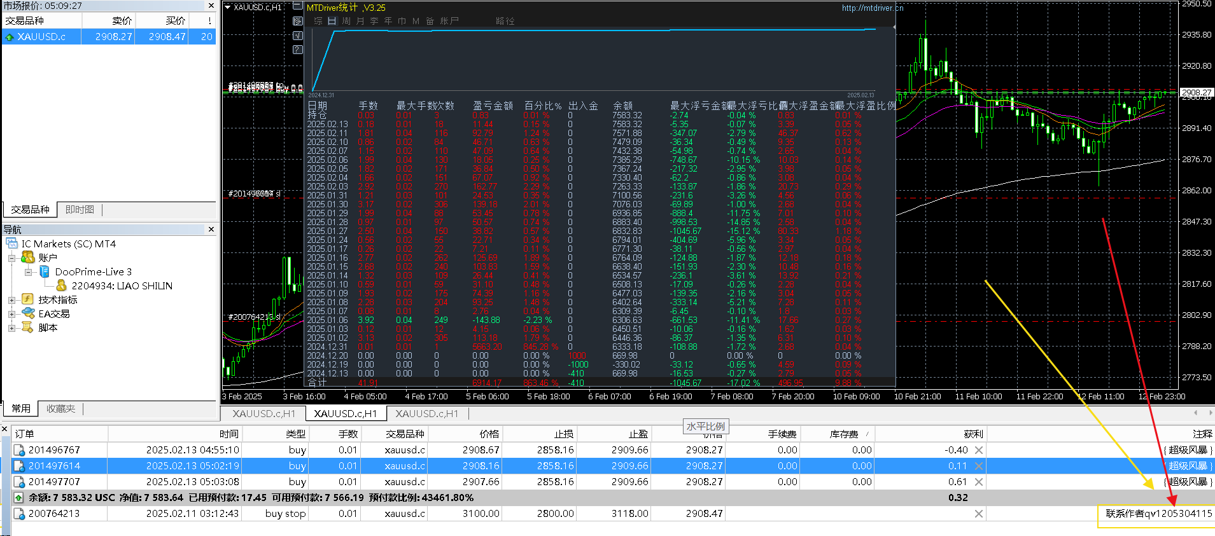
Task: Switch statistics to 周 weekly view
Action: pyautogui.click(x=346, y=21)
